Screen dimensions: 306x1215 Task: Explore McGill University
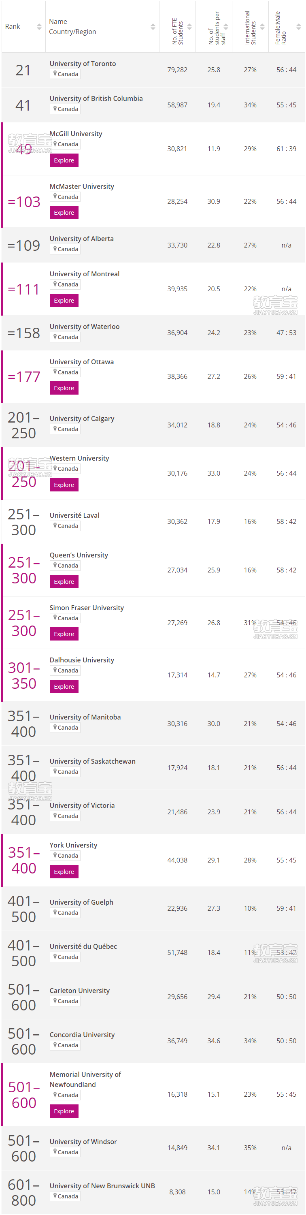coord(64,160)
